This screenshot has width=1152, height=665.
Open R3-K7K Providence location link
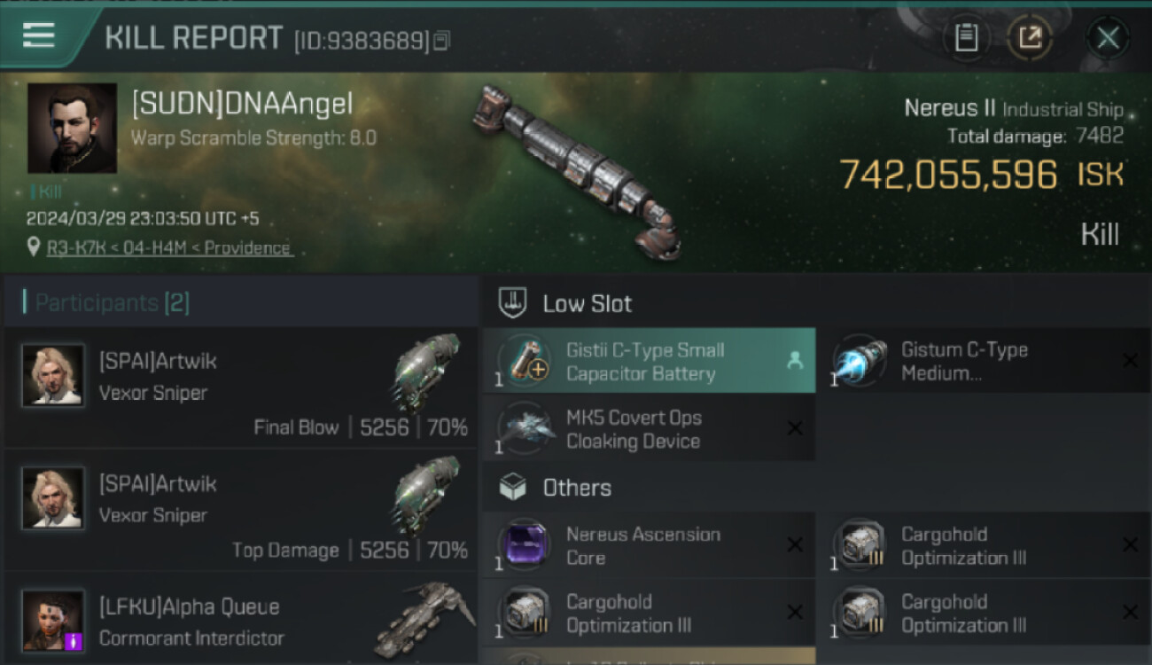click(x=168, y=248)
